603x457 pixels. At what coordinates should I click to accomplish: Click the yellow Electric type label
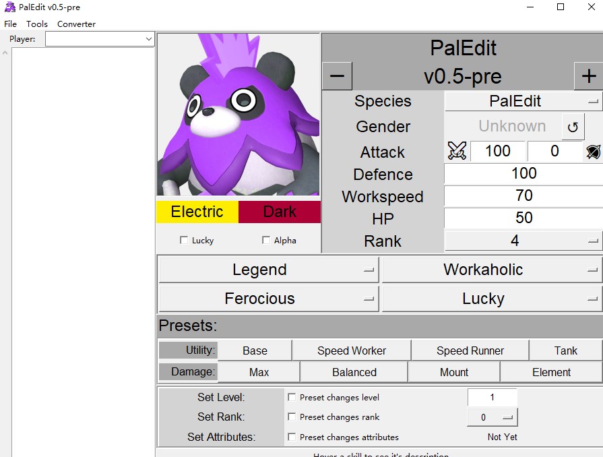[x=197, y=212]
